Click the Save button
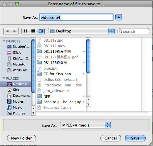This screenshot has width=153, height=146. pos(135,138)
